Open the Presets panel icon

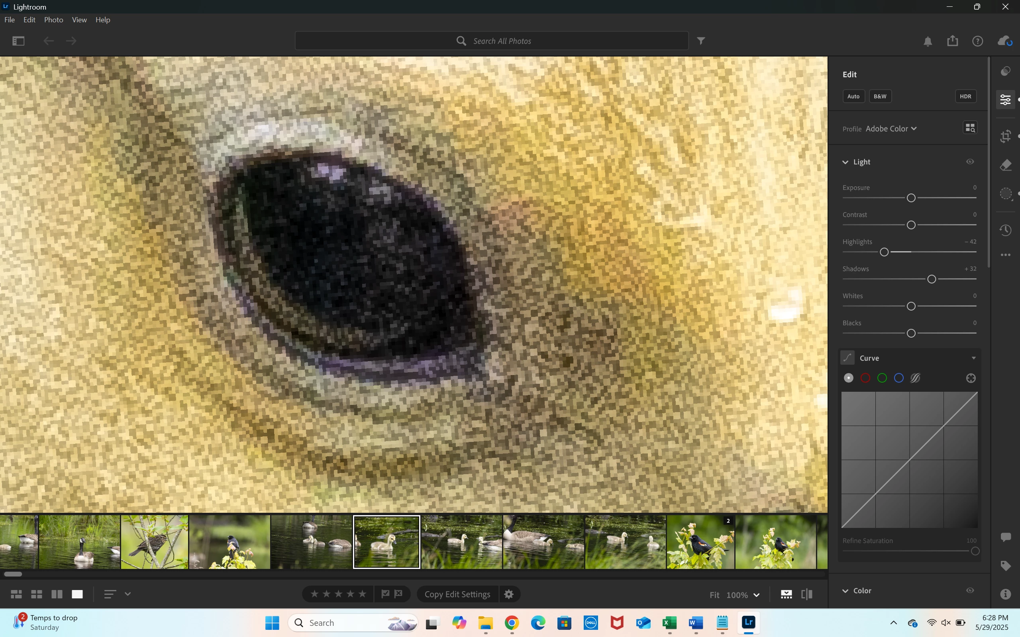(1006, 71)
